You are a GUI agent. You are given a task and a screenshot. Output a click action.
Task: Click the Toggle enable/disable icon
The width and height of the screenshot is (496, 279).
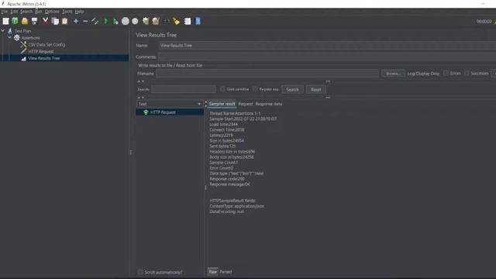click(95, 21)
